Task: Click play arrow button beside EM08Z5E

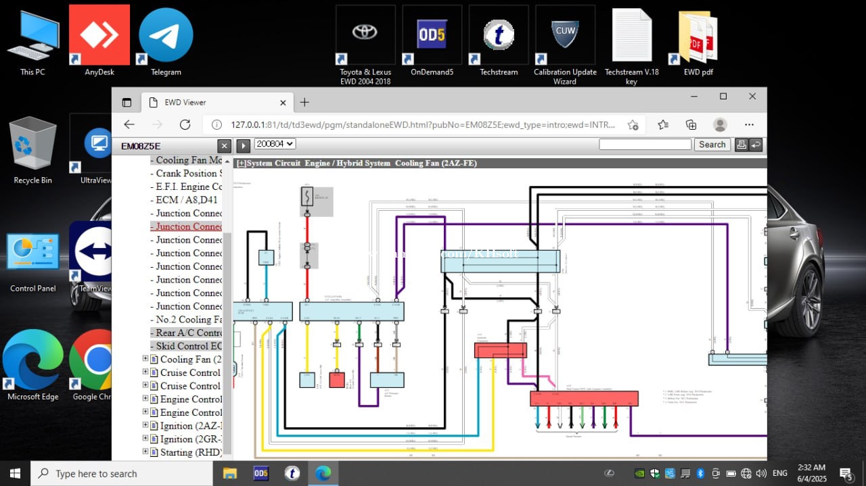Action: [243, 146]
